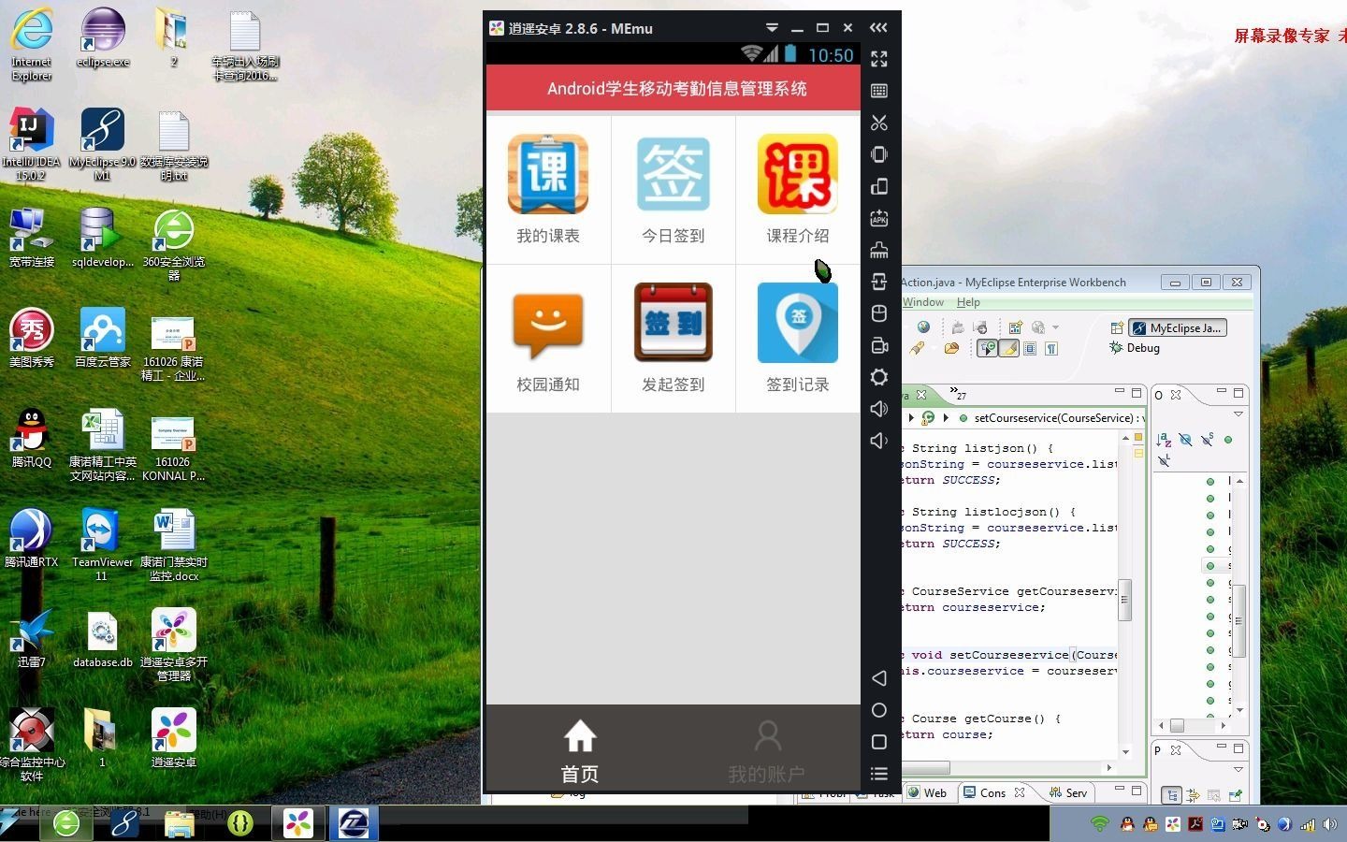Install APK via MEmu sidebar
Viewport: 1347px width, 842px height.
(879, 218)
